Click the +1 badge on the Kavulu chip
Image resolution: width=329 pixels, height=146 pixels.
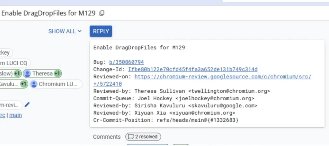24,84
